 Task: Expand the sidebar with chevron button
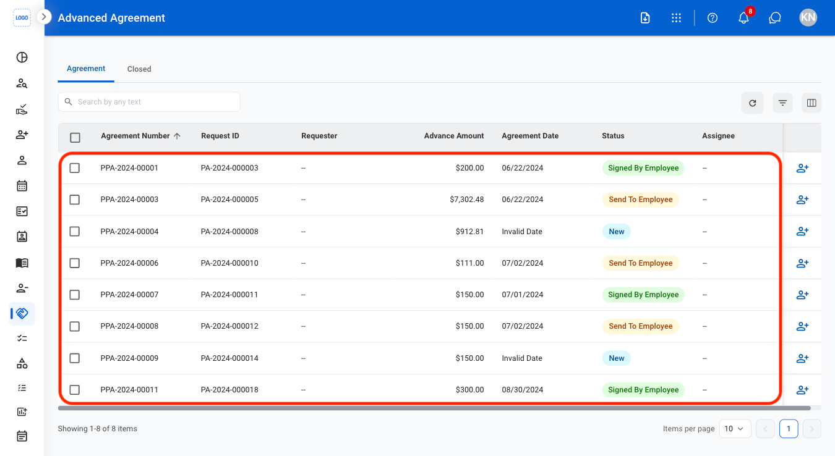pyautogui.click(x=44, y=17)
